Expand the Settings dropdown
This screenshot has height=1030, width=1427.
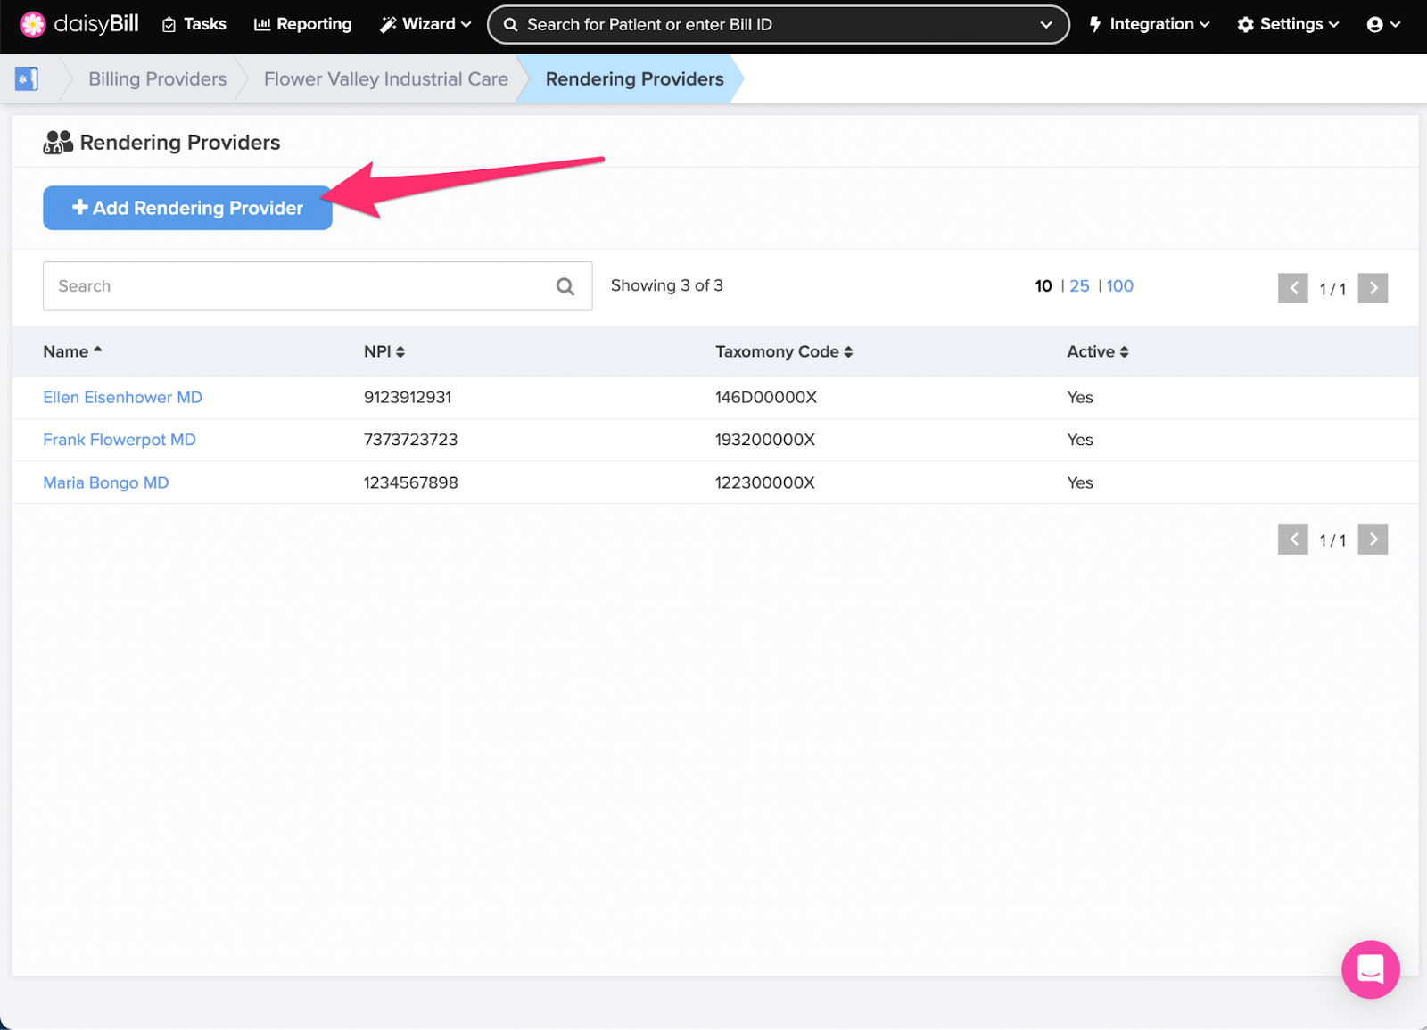click(x=1288, y=25)
